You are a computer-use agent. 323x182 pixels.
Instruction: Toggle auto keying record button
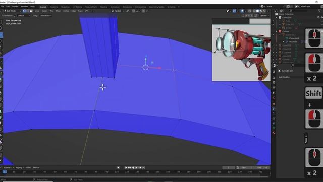(118, 168)
